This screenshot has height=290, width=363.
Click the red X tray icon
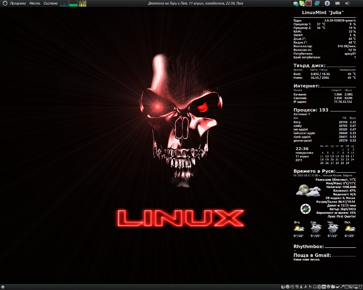point(309,3)
